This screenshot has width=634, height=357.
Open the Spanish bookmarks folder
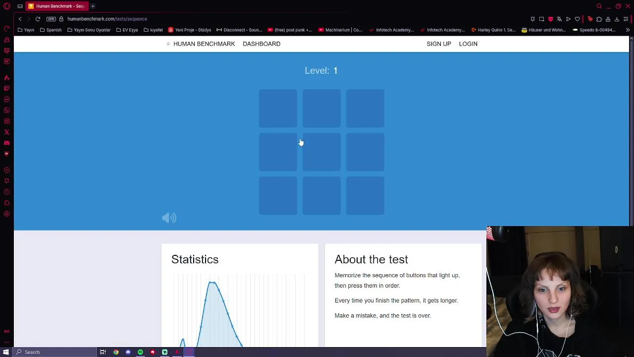tap(51, 30)
